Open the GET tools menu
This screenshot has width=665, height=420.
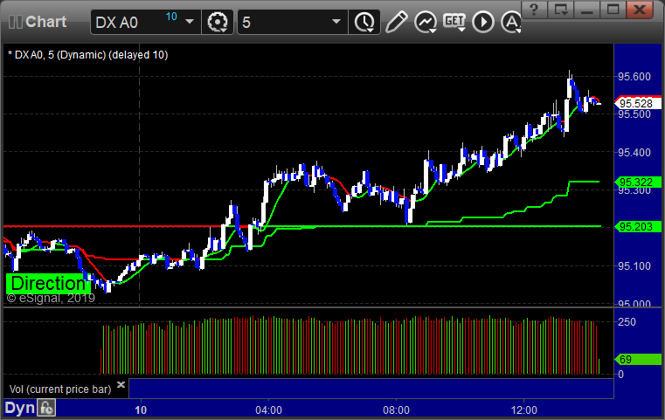point(454,22)
